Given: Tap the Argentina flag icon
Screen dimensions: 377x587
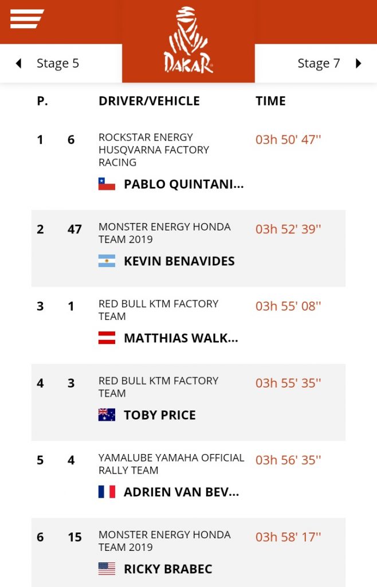Looking at the screenshot, I should pyautogui.click(x=107, y=261).
